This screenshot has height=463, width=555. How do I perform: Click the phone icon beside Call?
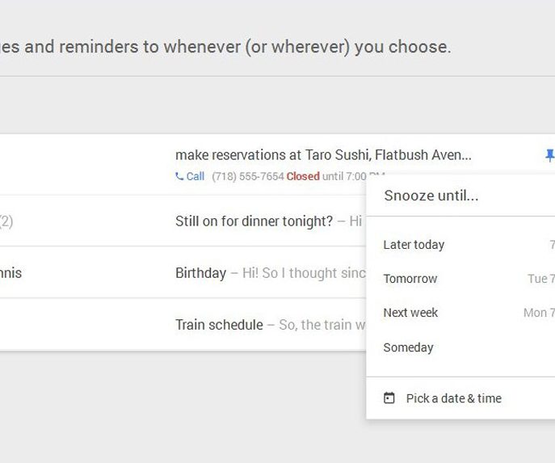point(179,176)
